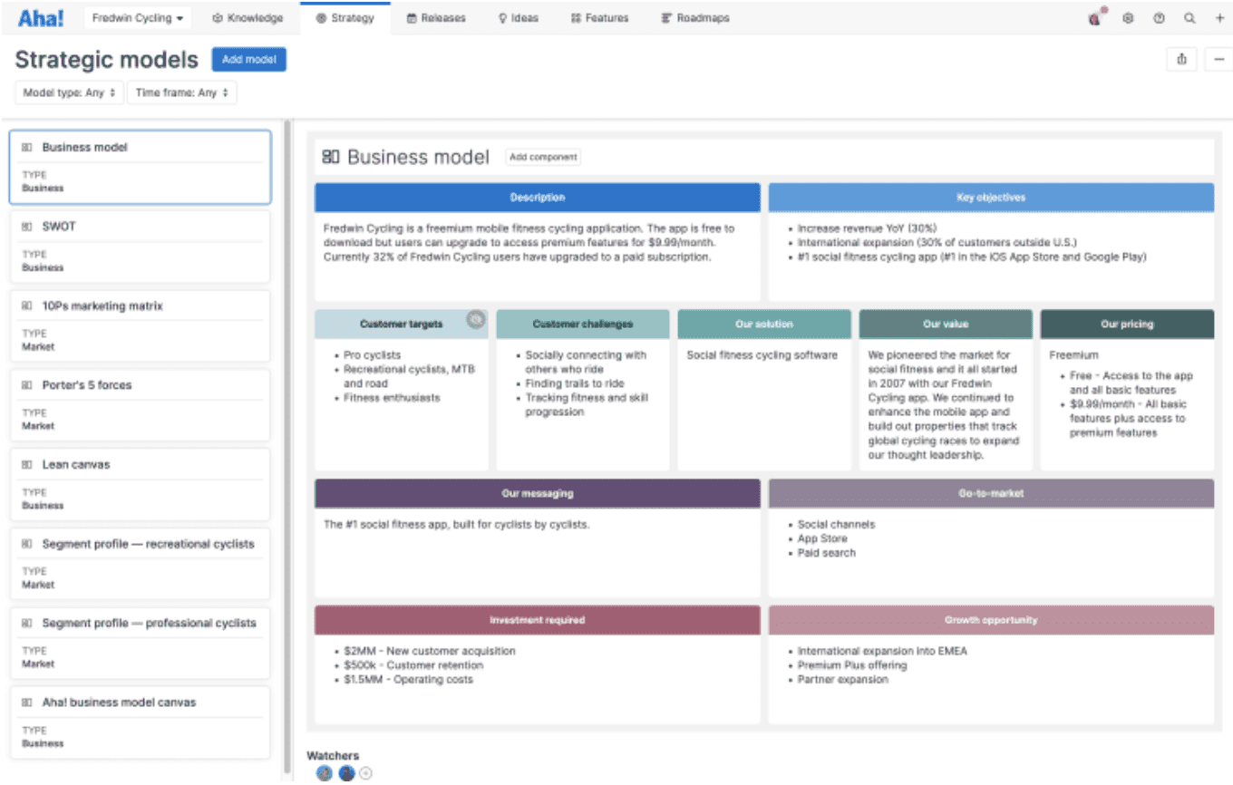The width and height of the screenshot is (1233, 785).
Task: Collapse the panel with the minus icon
Action: (1219, 58)
